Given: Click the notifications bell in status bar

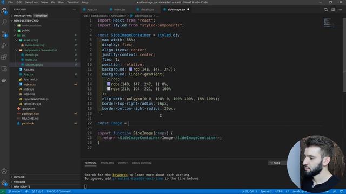Looking at the screenshot, I should point(341,191).
